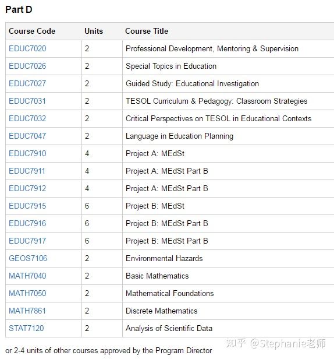Open the EDUC7916 course link
This screenshot has width=334, height=359.
pos(27,223)
